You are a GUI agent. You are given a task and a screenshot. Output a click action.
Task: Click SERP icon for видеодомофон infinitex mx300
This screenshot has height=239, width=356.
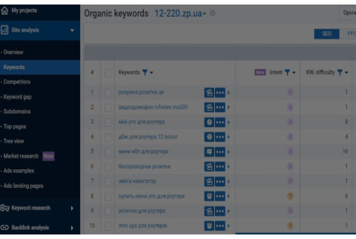(209, 107)
